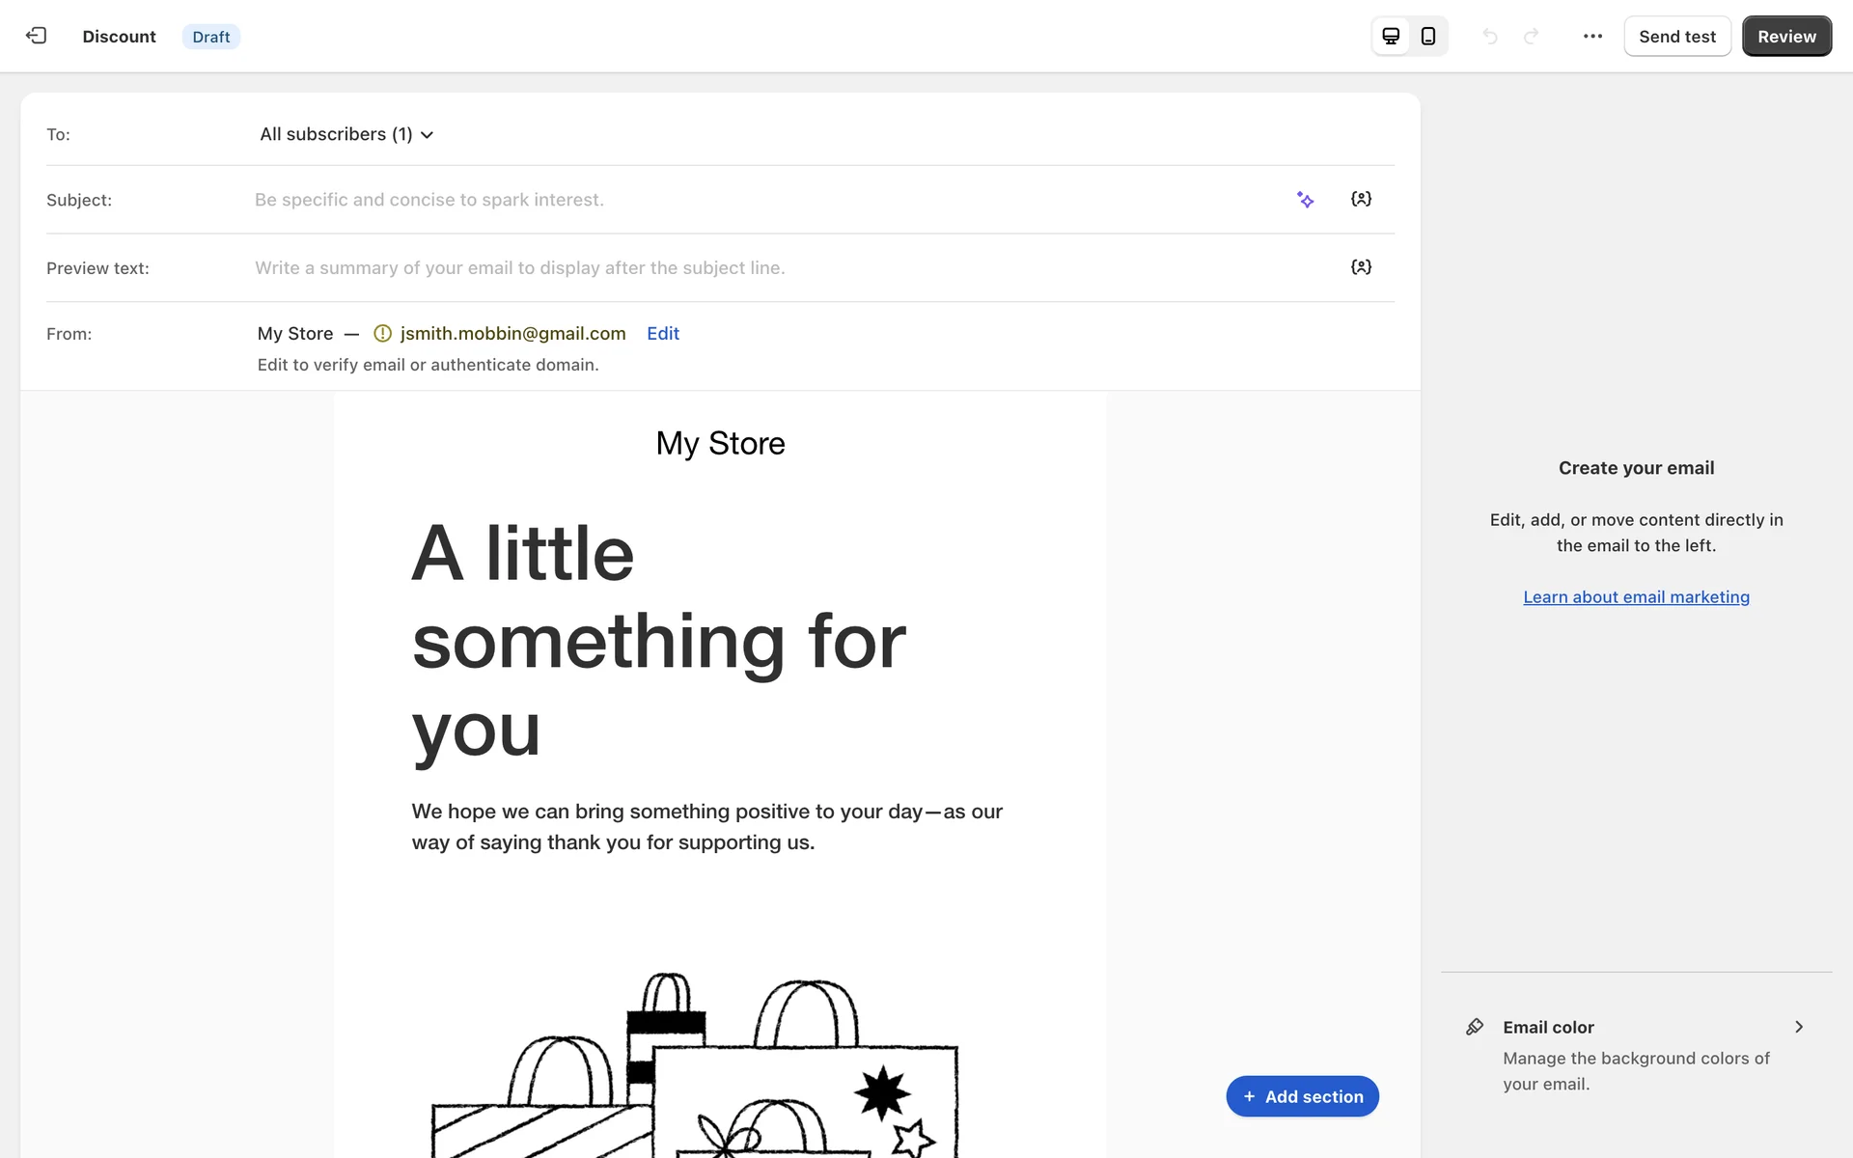This screenshot has width=1853, height=1158.
Task: Click the redo arrow icon
Action: (1531, 37)
